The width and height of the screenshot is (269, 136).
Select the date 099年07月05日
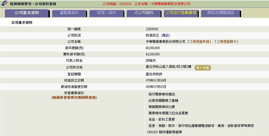tap(156, 87)
